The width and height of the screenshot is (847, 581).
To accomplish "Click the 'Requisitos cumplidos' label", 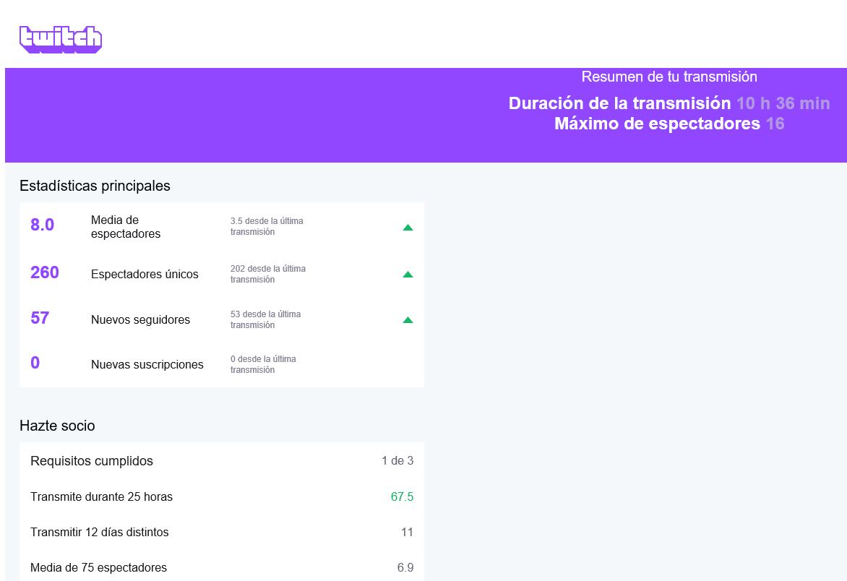I will [x=92, y=460].
